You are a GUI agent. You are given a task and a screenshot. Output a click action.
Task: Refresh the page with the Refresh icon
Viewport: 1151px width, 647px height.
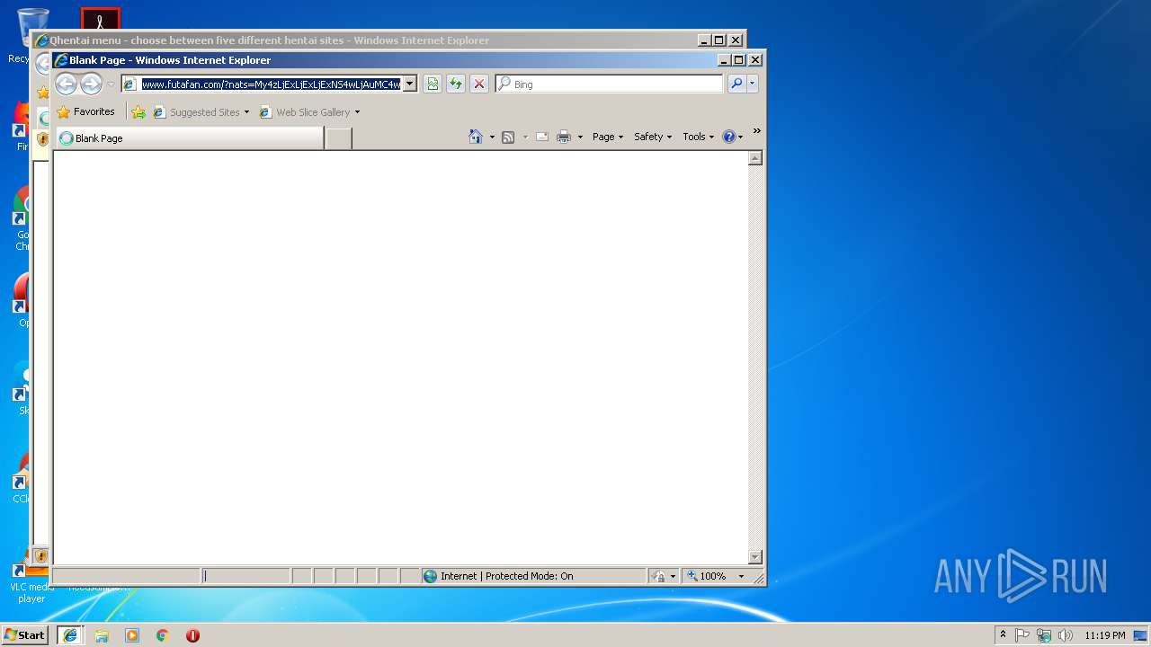[x=456, y=84]
